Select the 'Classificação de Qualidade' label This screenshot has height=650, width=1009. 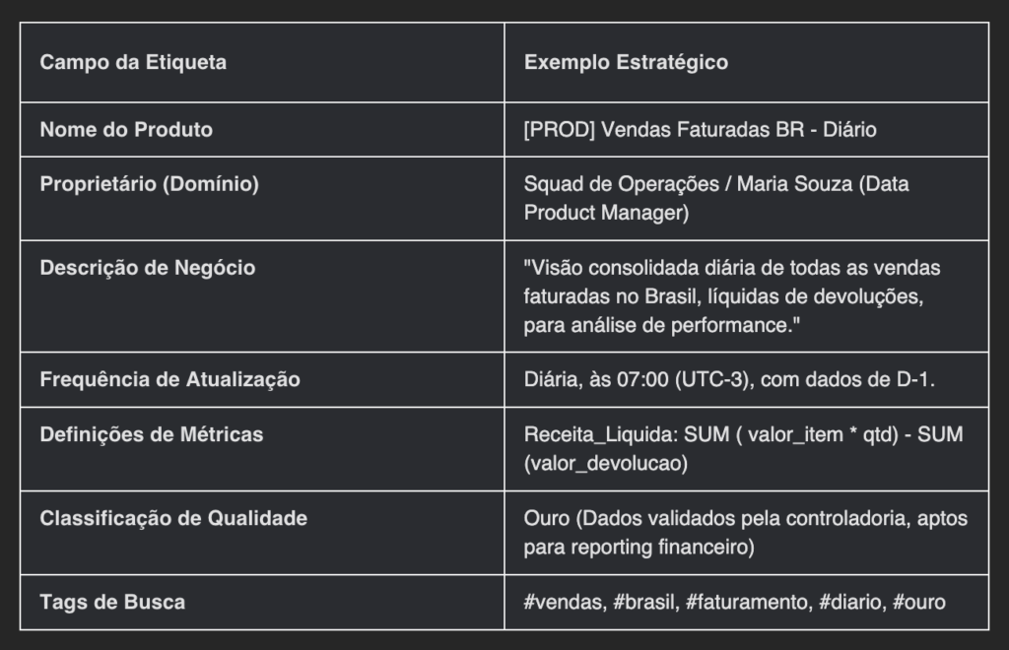(x=173, y=519)
